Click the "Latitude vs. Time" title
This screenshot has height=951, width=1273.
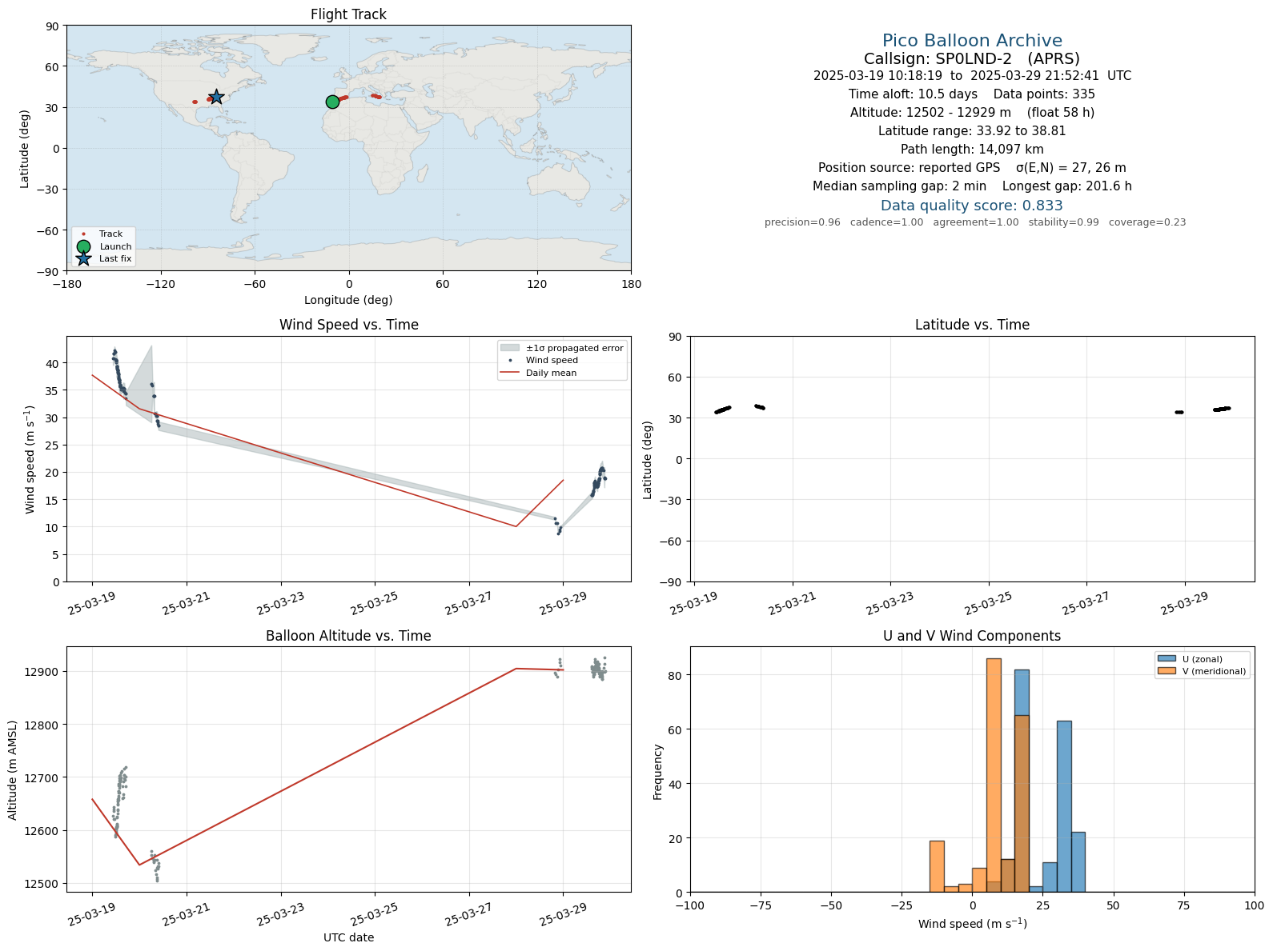pos(972,325)
